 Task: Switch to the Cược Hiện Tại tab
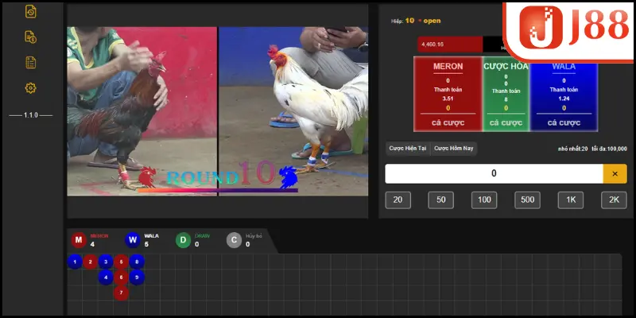coord(407,148)
